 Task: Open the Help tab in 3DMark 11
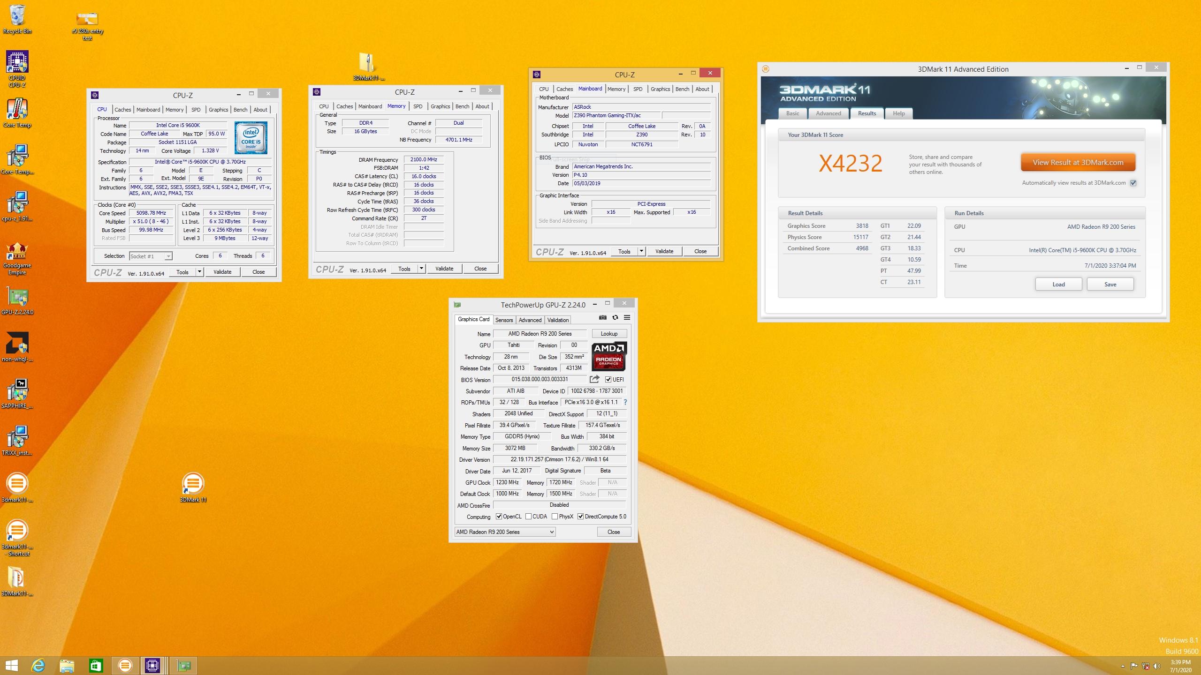(899, 113)
